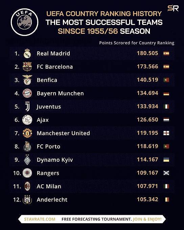
Task: Click the FC Barcelona crest
Action: (27, 67)
